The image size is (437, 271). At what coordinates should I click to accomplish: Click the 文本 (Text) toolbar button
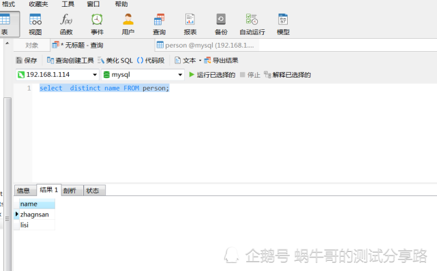tap(185, 61)
